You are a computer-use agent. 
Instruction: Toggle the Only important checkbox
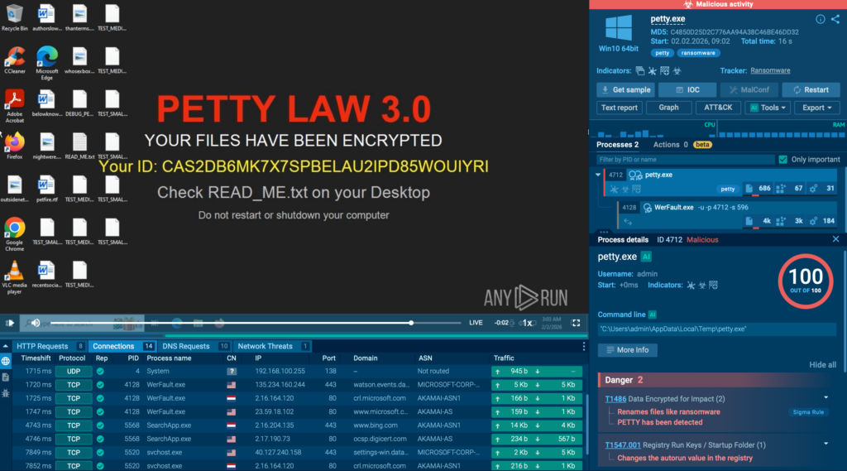pyautogui.click(x=782, y=160)
